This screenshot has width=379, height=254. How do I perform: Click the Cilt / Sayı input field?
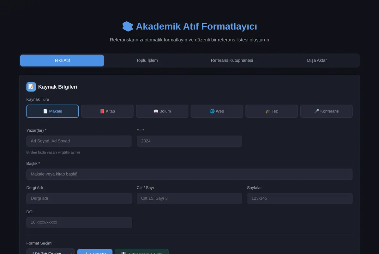click(x=189, y=199)
